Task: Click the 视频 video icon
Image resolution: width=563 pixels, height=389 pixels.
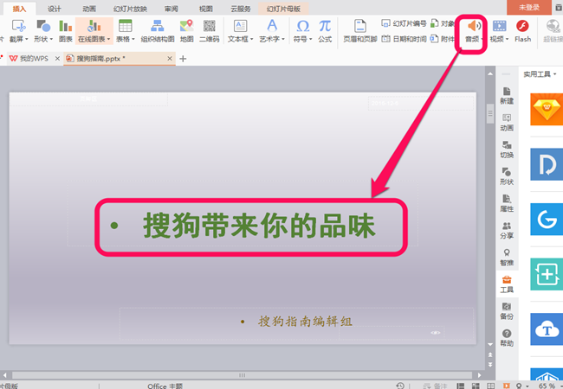Action: point(500,26)
